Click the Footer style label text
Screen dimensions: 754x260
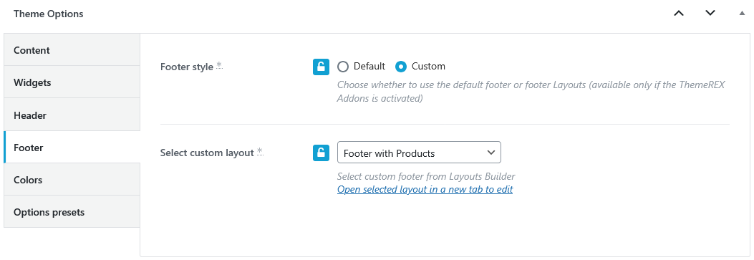pos(187,67)
